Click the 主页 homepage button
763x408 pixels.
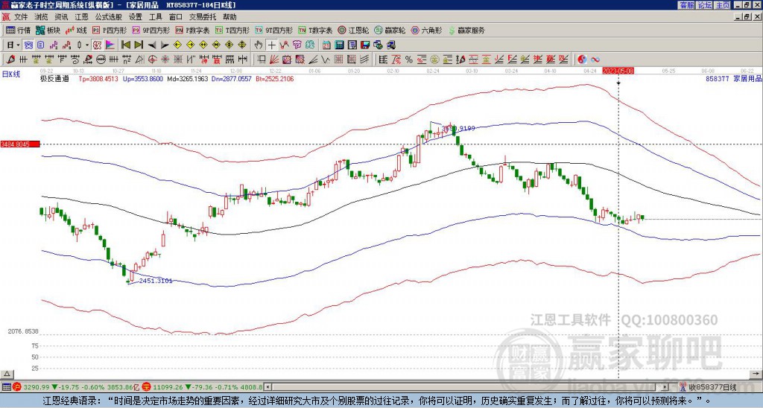click(723, 5)
